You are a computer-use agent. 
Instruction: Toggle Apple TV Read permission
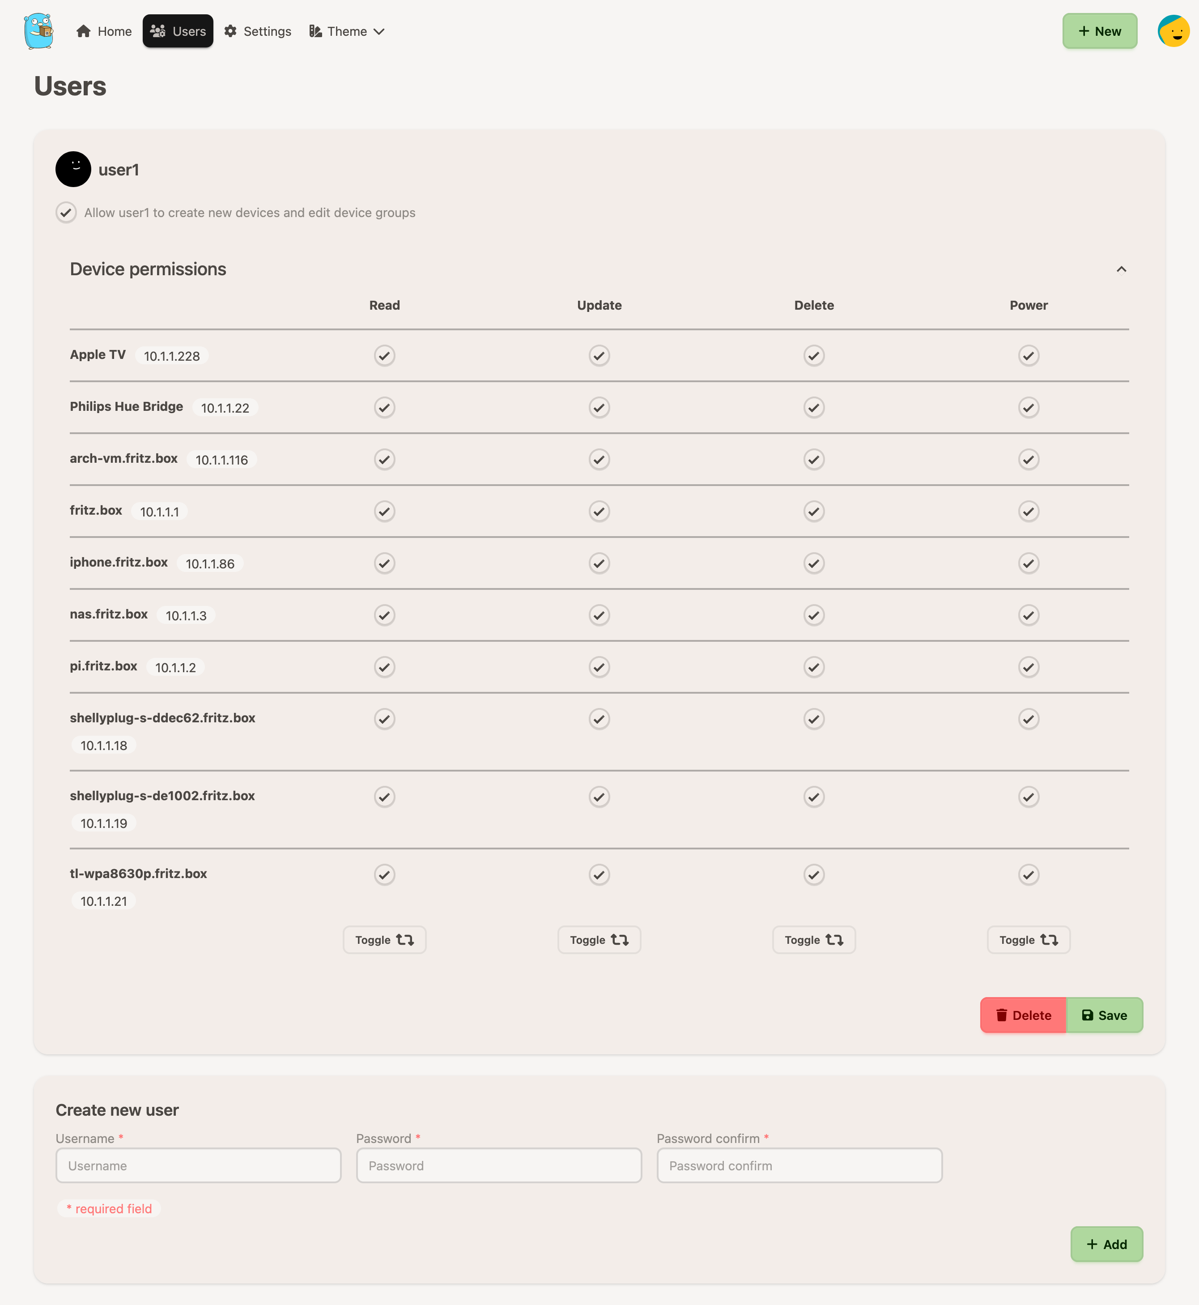tap(385, 356)
